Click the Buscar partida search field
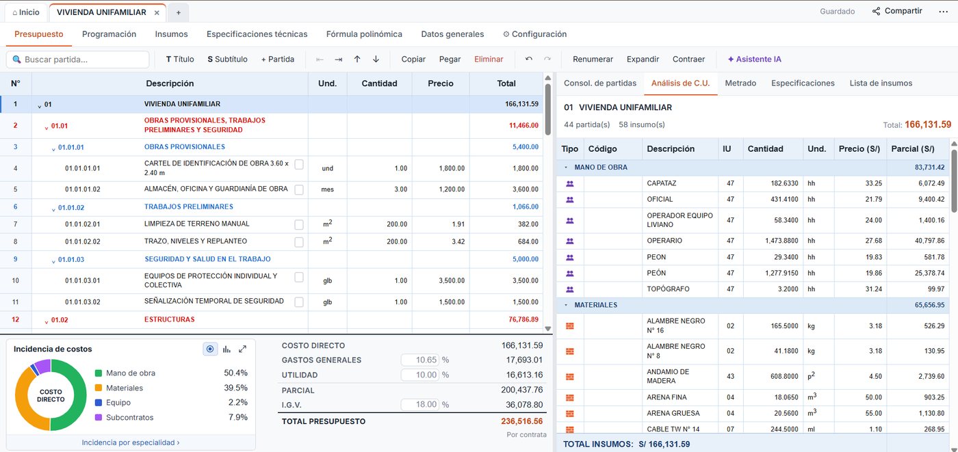958x452 pixels. pyautogui.click(x=78, y=59)
